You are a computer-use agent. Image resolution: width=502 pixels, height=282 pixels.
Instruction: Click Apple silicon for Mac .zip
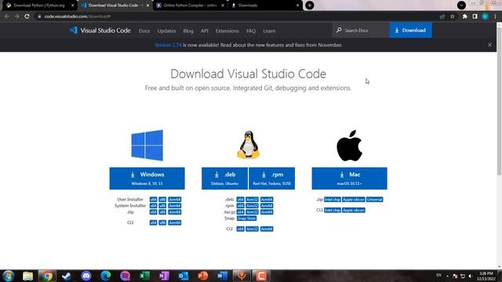(x=354, y=200)
